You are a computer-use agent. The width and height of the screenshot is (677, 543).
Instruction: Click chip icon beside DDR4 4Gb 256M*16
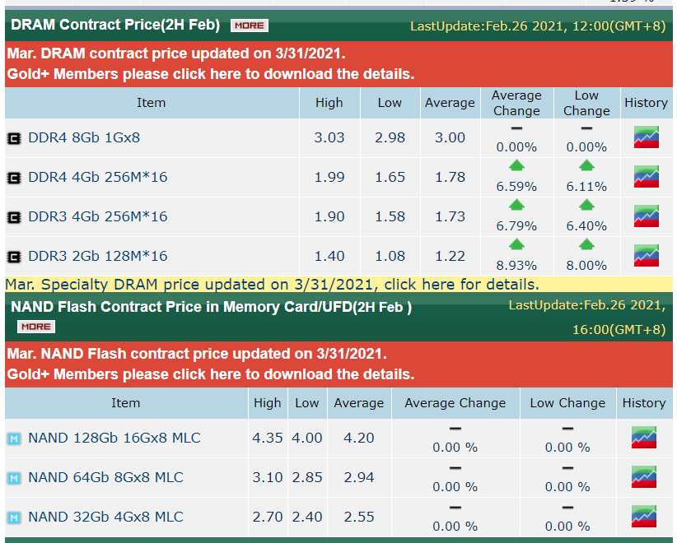(x=14, y=178)
